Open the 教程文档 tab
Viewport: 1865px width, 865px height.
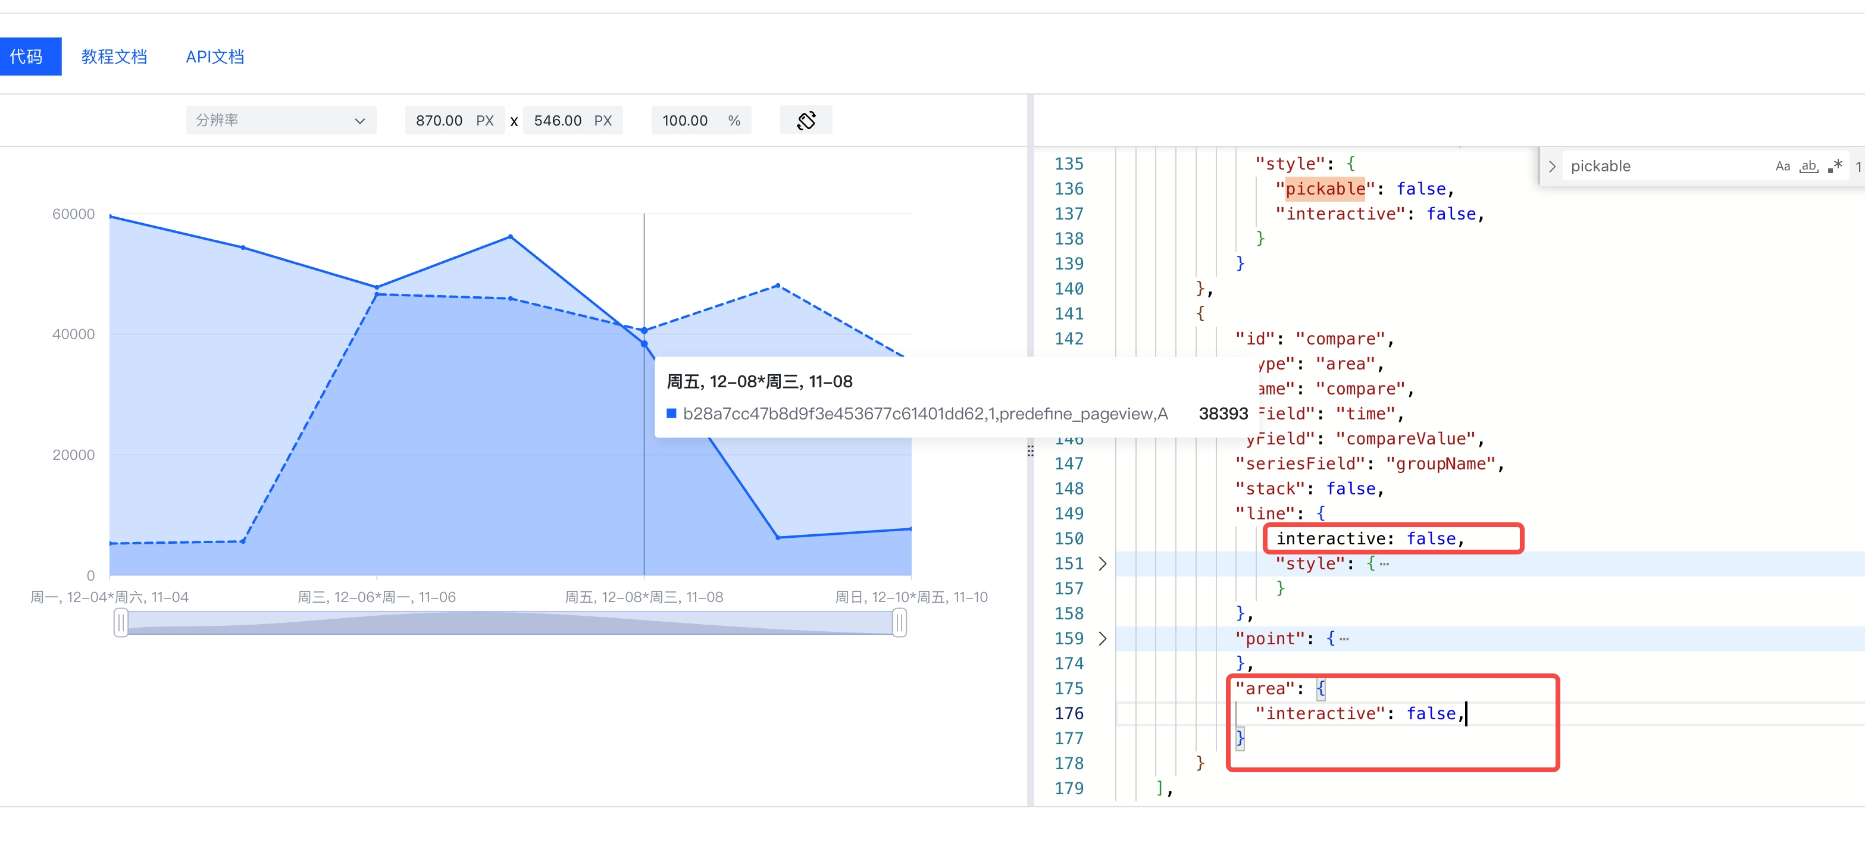[114, 57]
